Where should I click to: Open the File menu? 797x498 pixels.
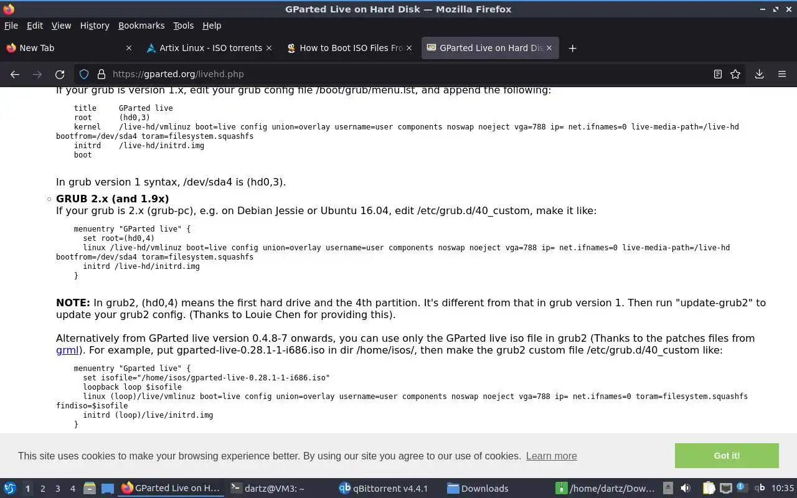click(x=11, y=26)
